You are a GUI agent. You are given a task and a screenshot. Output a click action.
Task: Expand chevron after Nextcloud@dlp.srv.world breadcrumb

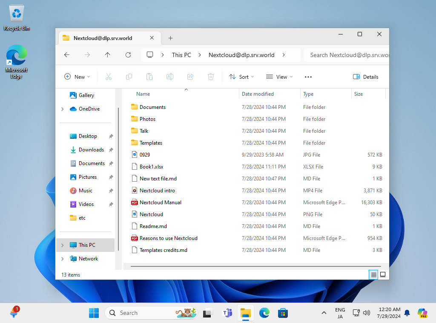pos(283,55)
